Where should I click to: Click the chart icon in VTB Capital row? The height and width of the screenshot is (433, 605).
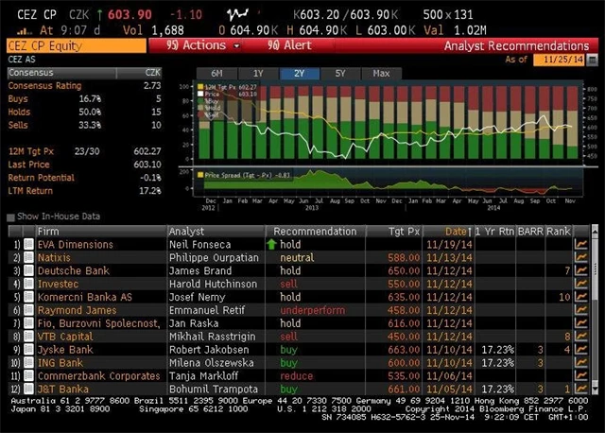(580, 336)
